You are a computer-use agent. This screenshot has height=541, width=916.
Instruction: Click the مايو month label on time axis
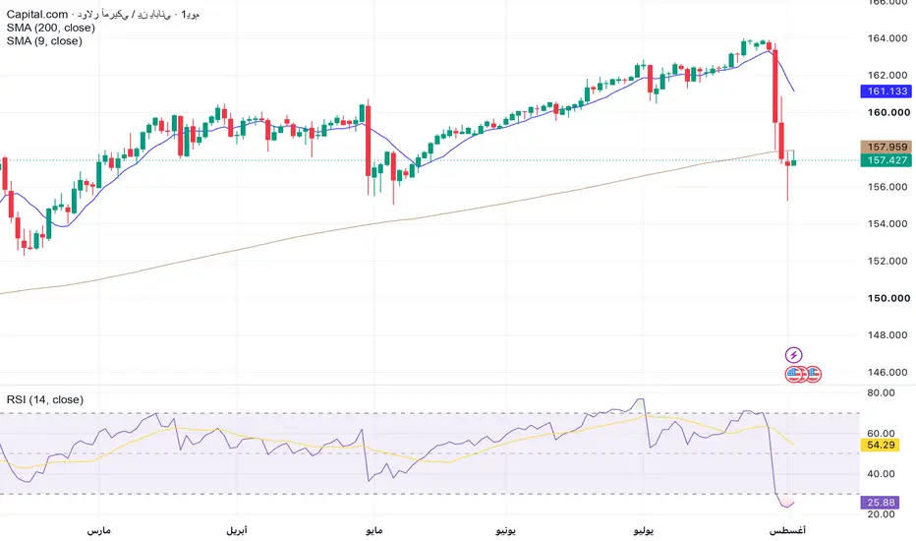pos(373,530)
